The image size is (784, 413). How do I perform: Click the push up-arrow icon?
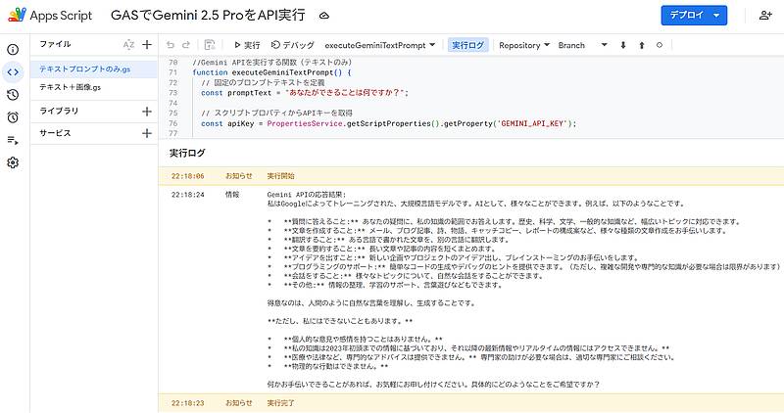click(x=642, y=45)
